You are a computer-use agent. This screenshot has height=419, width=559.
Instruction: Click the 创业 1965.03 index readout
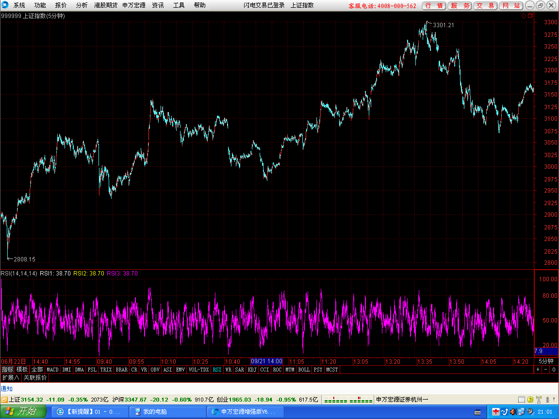click(234, 400)
